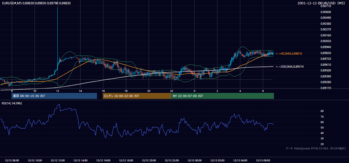Click price axis value 0.90050
Image resolution: width=349 pixels, height=163 pixels.
pos(326,41)
